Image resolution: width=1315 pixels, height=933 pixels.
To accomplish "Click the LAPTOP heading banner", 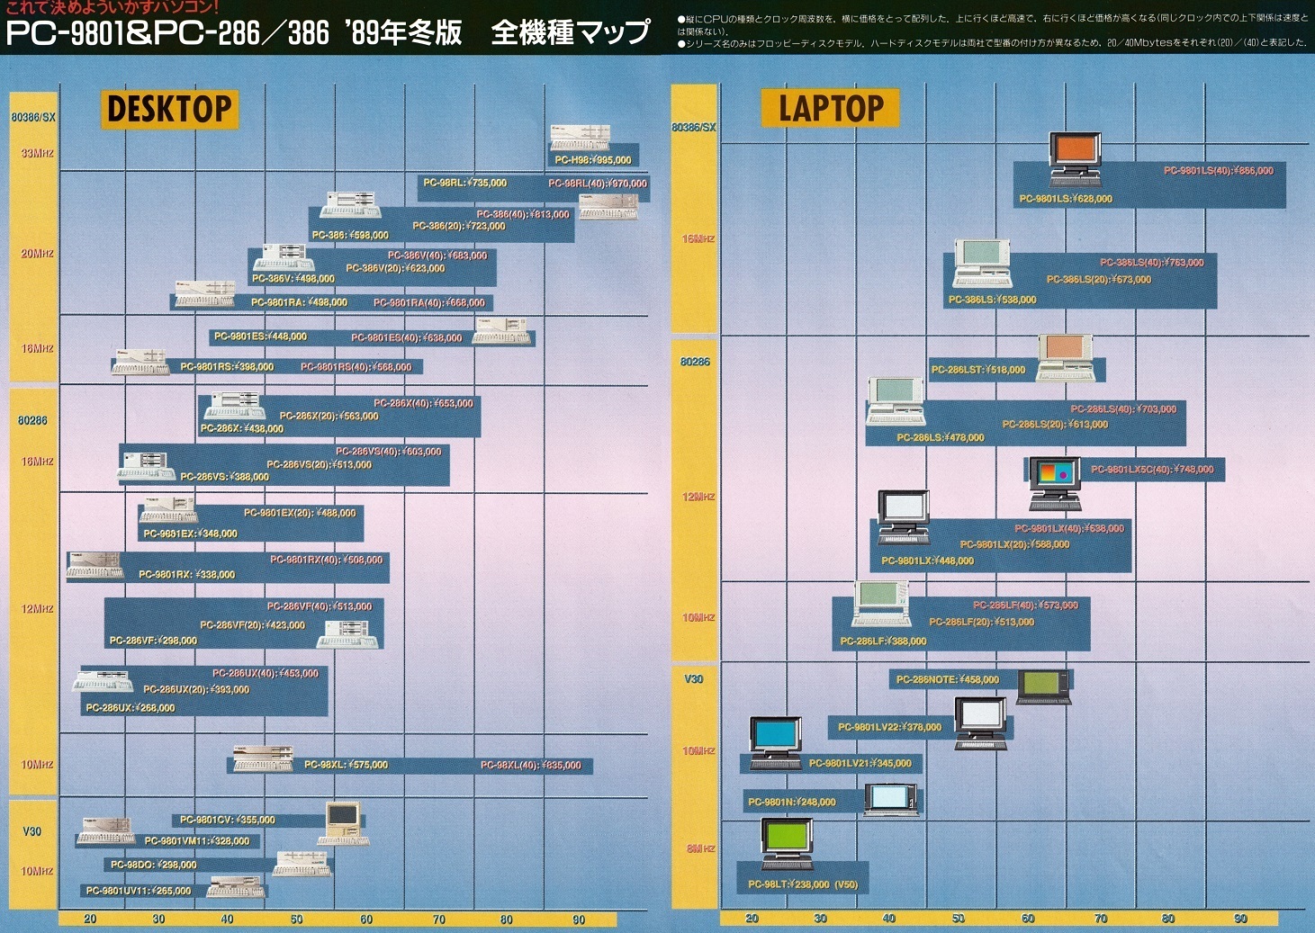I will [830, 108].
